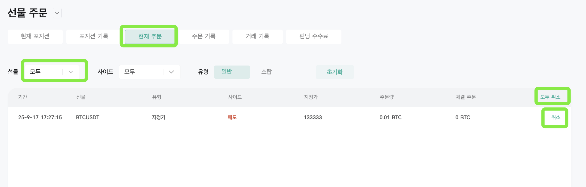The height and width of the screenshot is (187, 586).
Task: Click 모두 취소 to cancel all orders
Action: coord(550,97)
